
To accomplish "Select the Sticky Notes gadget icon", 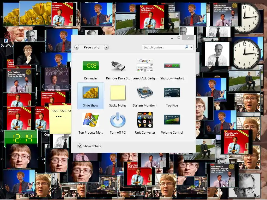I will coord(118,93).
